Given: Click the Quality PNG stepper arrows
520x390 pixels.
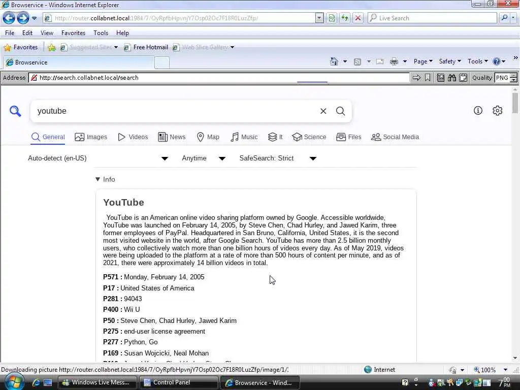Looking at the screenshot, I should 513,78.
